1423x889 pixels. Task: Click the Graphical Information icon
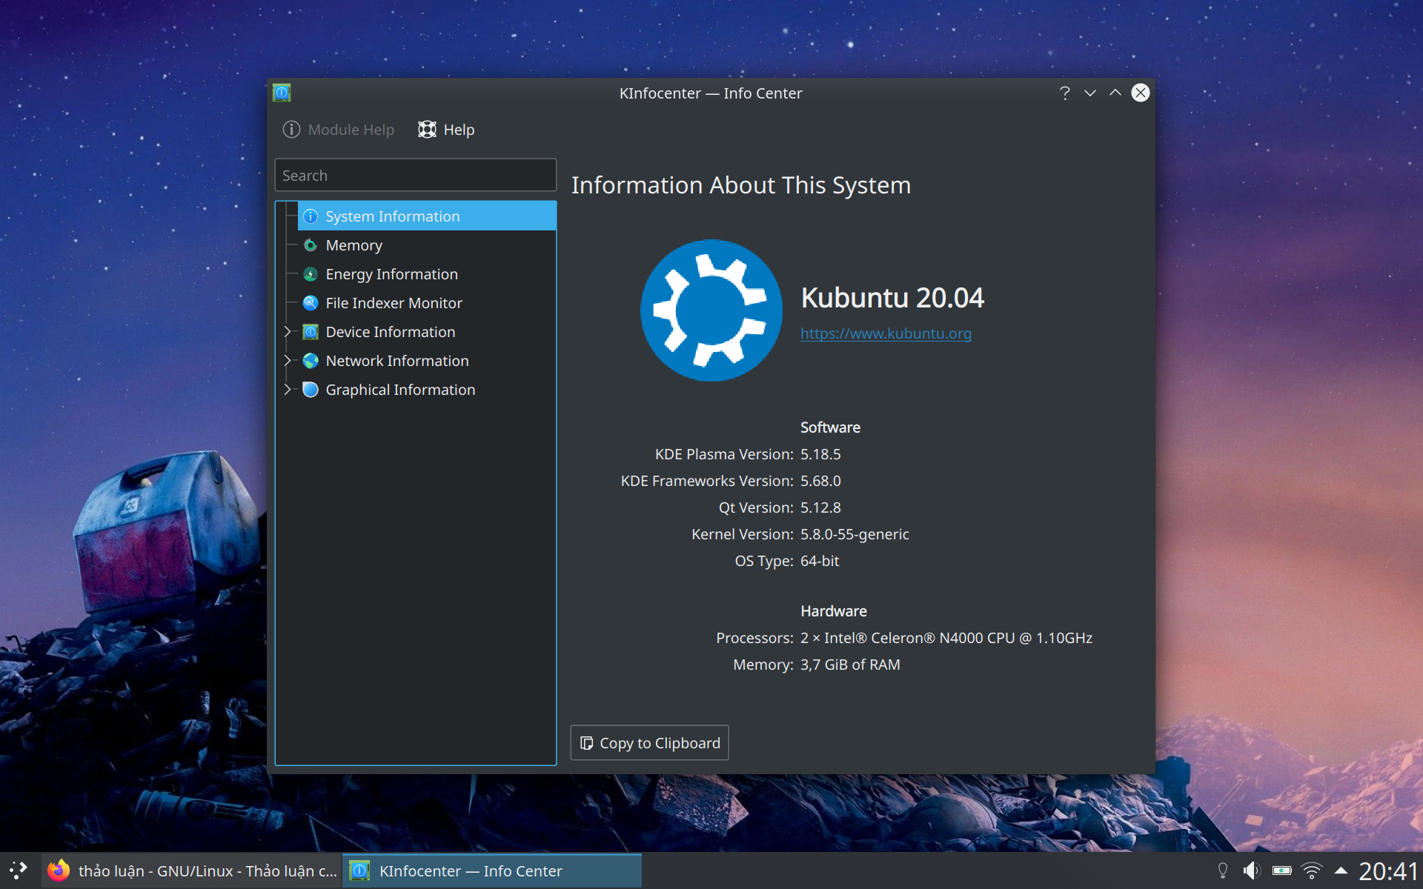click(x=311, y=390)
